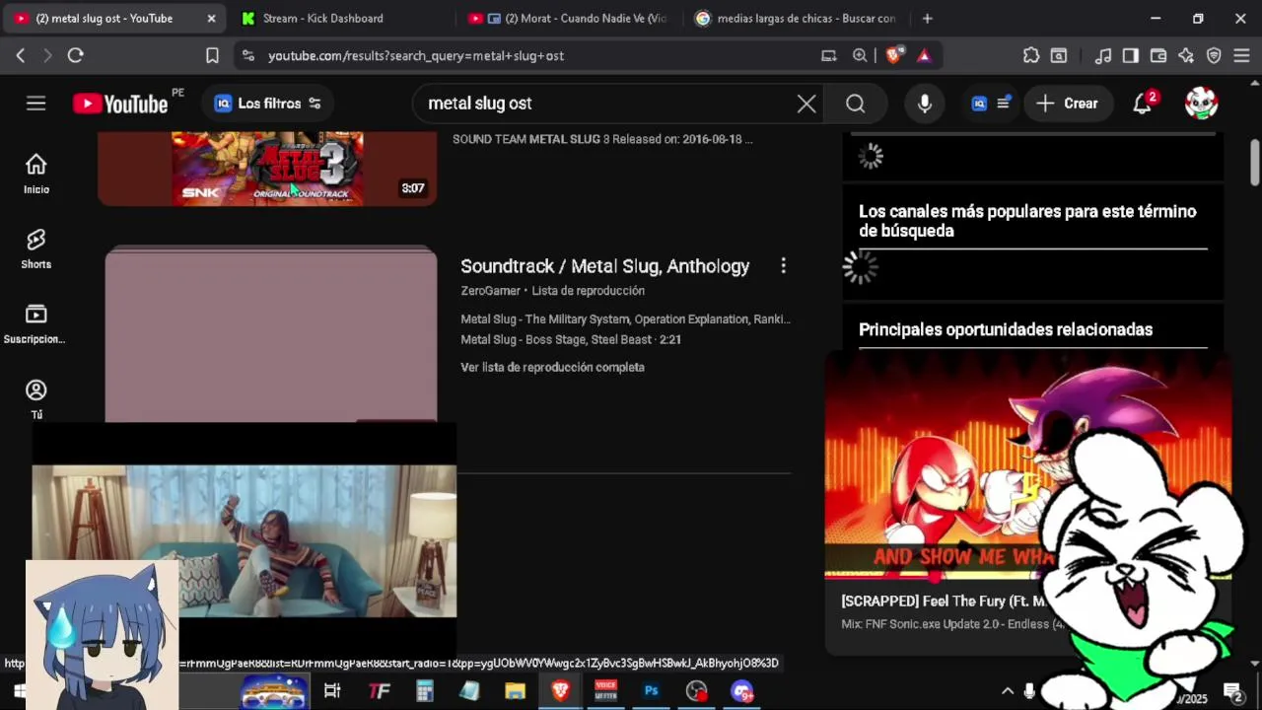Close the metal slug ost YouTube tab
The height and width of the screenshot is (710, 1262).
[211, 19]
